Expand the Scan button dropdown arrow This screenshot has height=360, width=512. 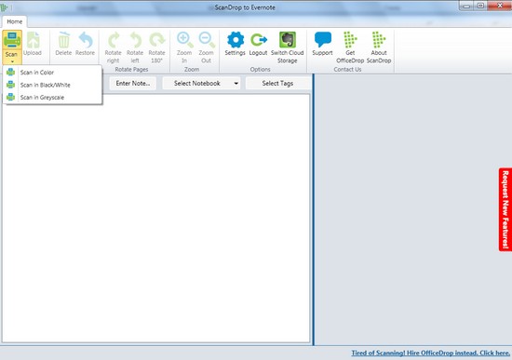pos(12,61)
